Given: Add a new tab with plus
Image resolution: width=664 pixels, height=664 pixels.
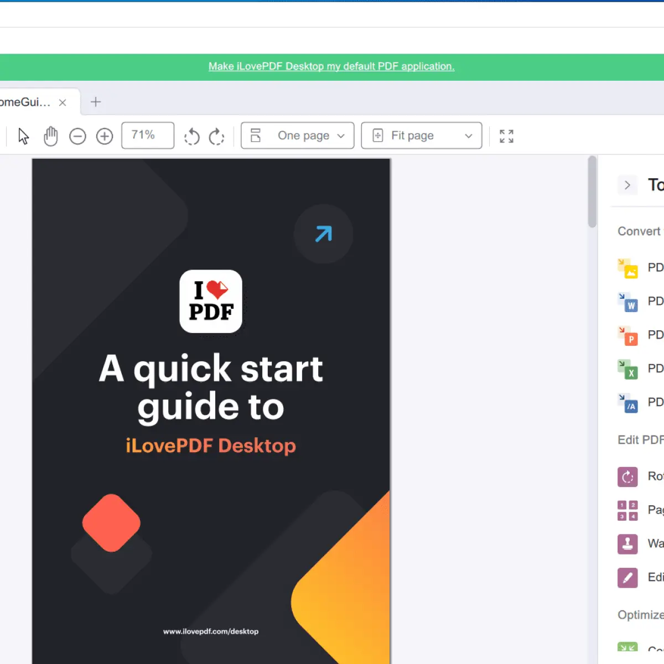Looking at the screenshot, I should (96, 102).
